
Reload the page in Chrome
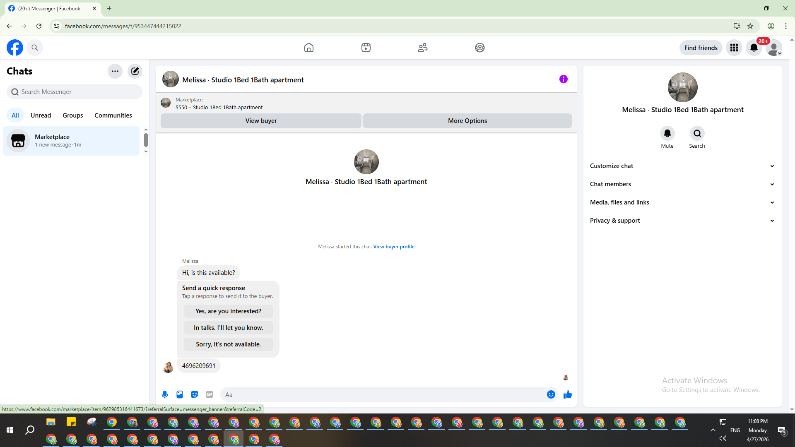(39, 26)
